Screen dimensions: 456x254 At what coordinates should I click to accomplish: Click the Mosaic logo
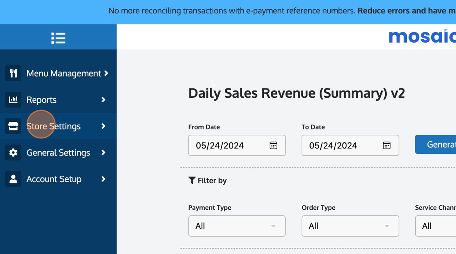[x=422, y=37]
